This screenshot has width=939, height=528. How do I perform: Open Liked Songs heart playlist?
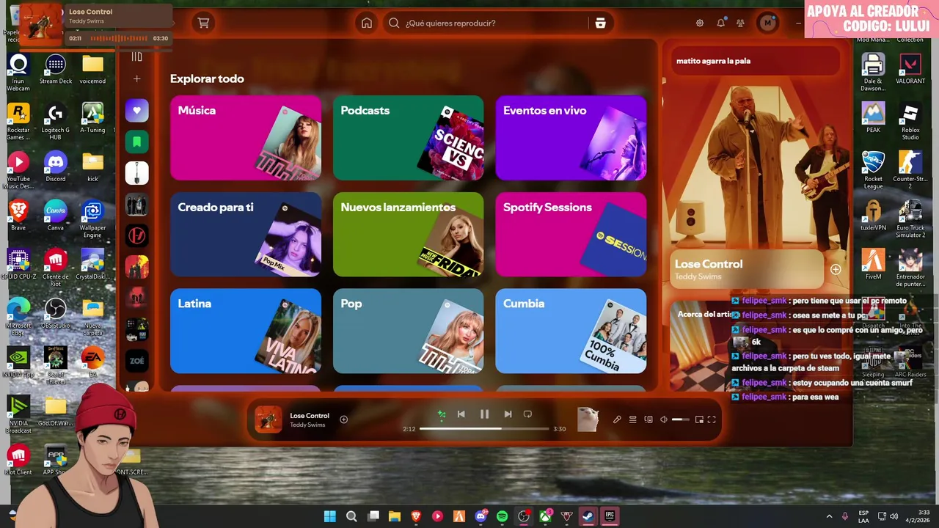point(136,110)
